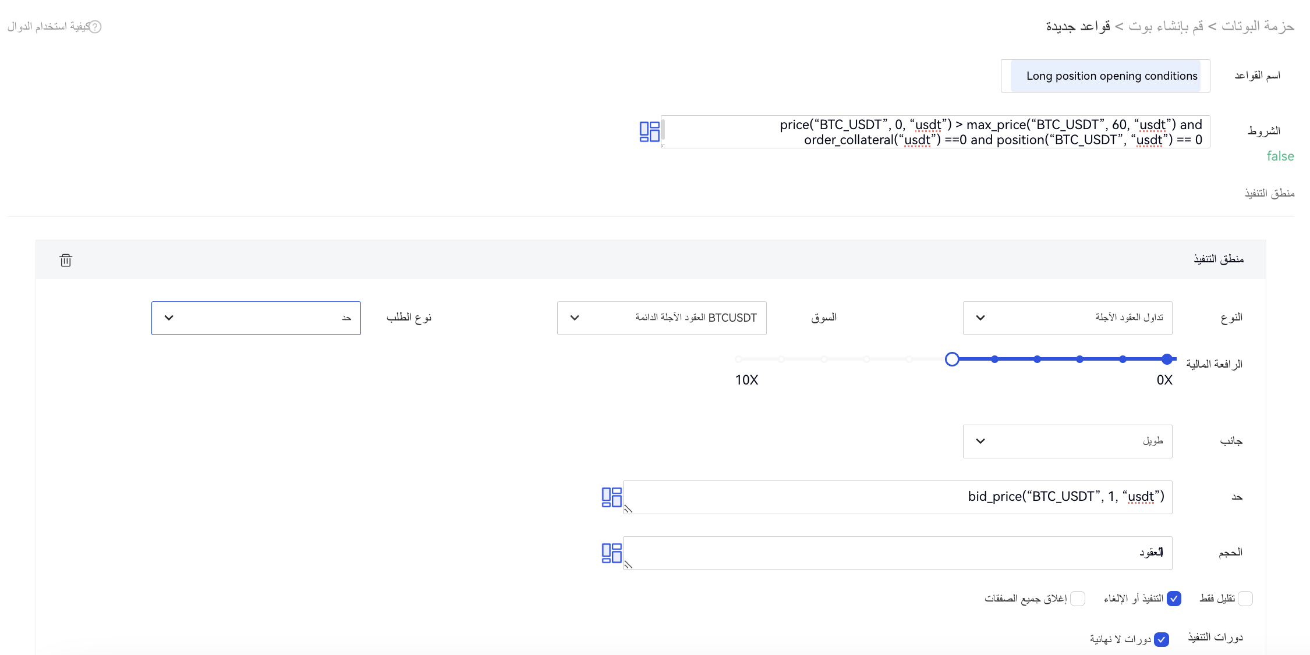Click the bot bundle breadcrumb link
1310x655 pixels.
coord(1258,26)
